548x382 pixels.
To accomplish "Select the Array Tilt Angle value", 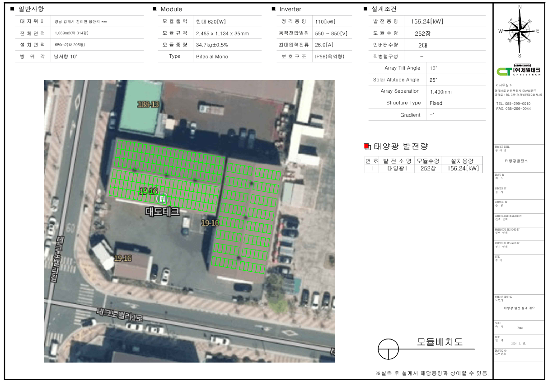I will (433, 68).
